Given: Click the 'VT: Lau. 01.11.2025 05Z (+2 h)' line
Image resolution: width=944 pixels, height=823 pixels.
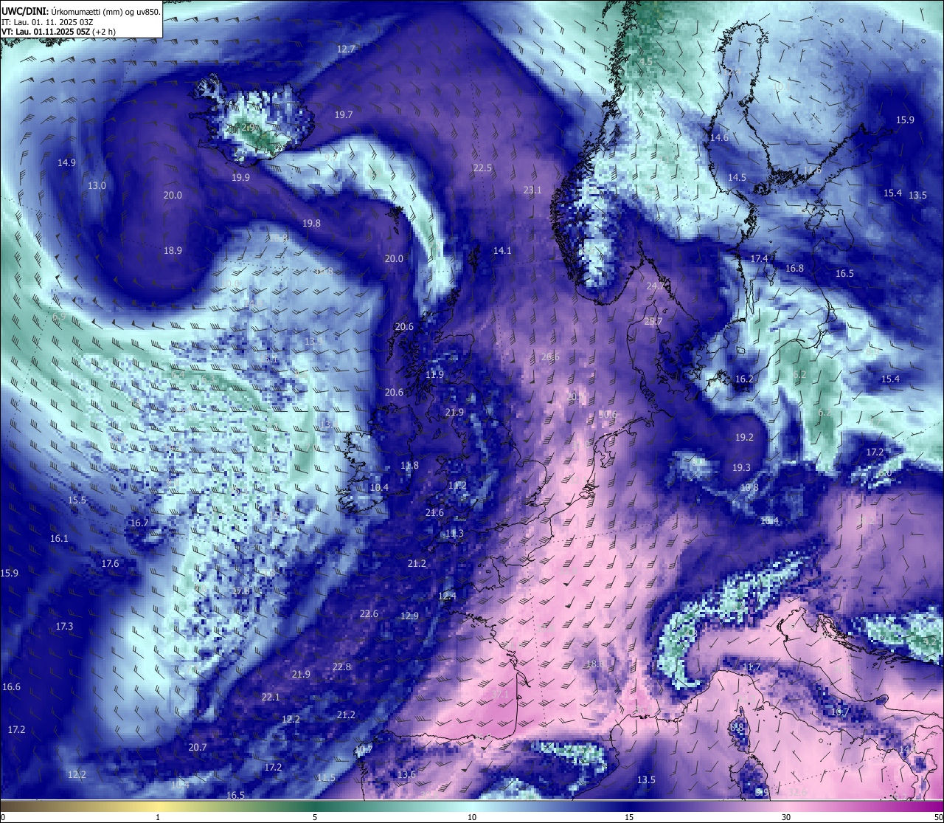Looking at the screenshot, I should (x=58, y=32).
